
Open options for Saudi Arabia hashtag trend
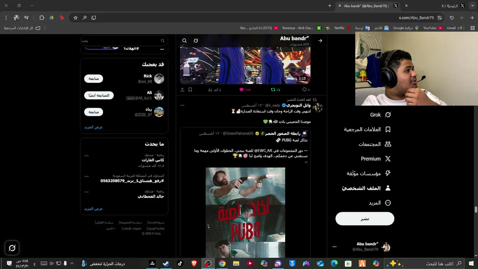pyautogui.click(x=87, y=176)
